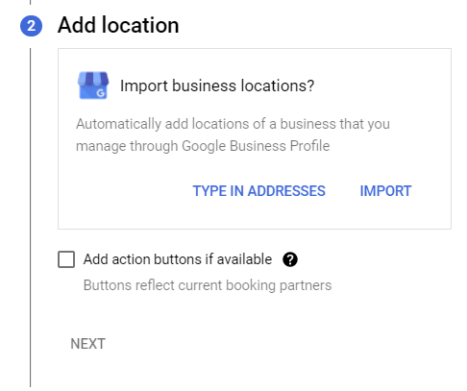Click the stepper line above step 2
The width and height of the screenshot is (467, 391).
click(x=31, y=2)
